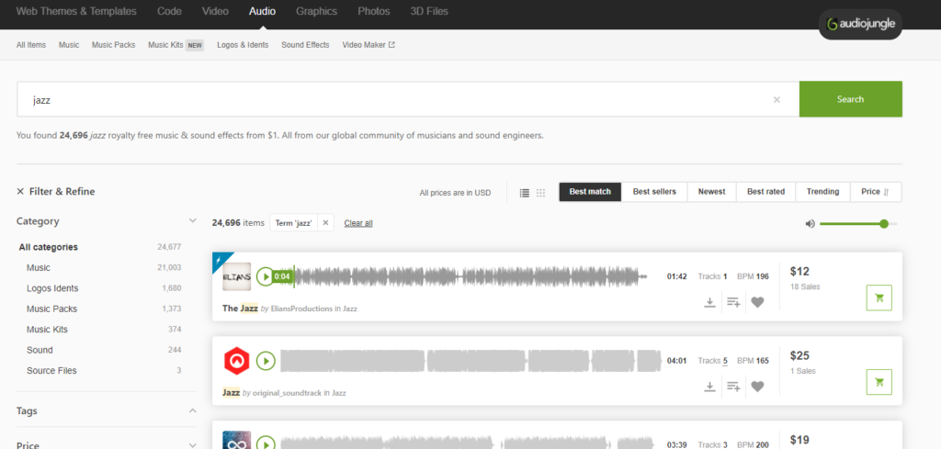Screen dimensions: 941x449
Task: Sort results by Price
Action: point(876,192)
